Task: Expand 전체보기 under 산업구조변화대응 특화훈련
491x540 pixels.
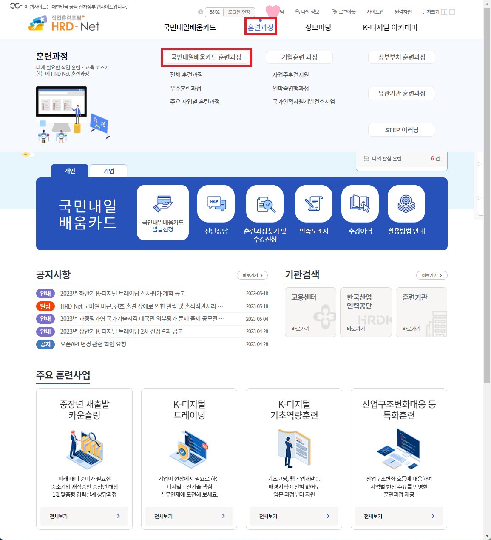Action: [399, 516]
